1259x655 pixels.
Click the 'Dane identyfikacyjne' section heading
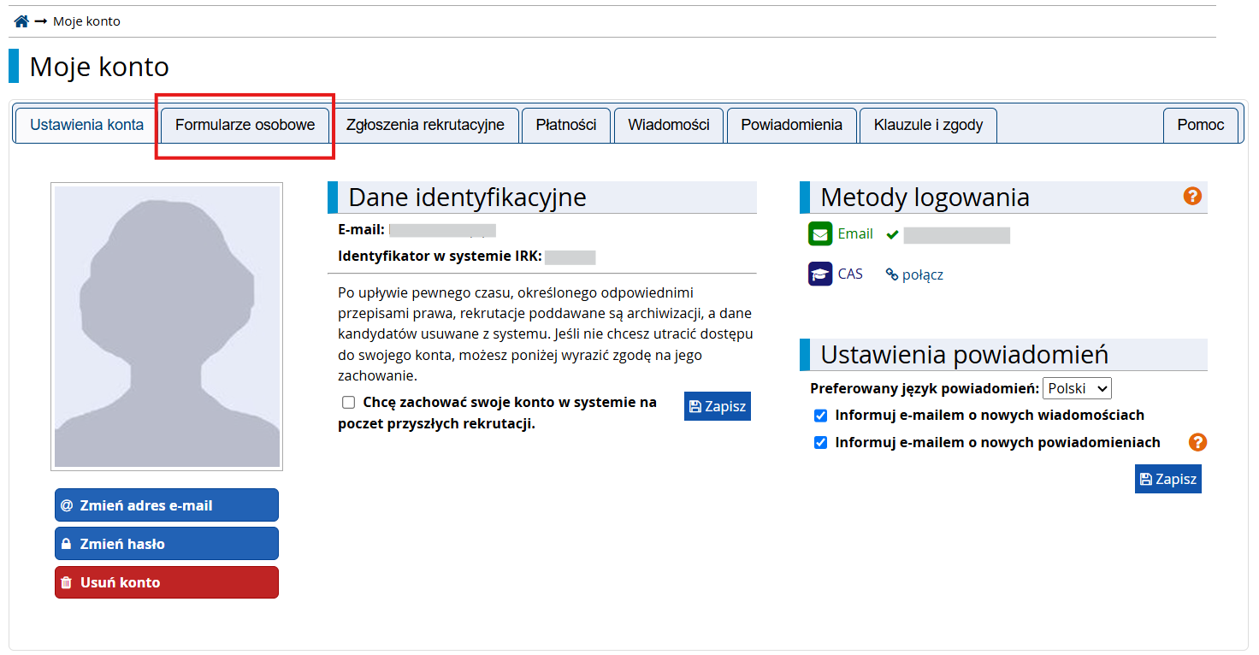[467, 197]
